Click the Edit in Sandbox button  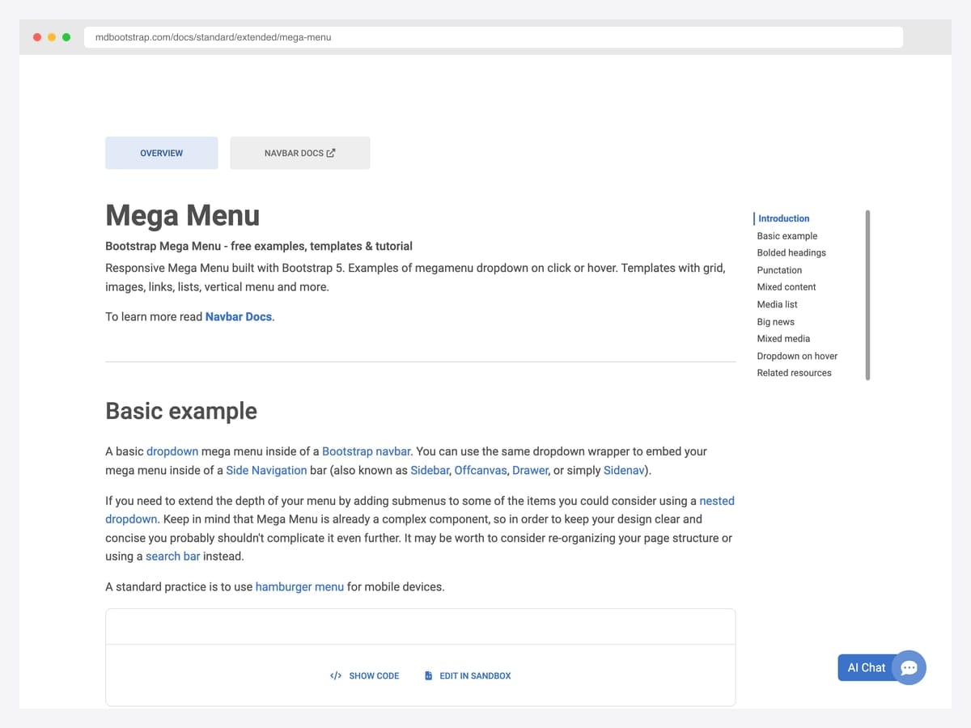coord(468,675)
